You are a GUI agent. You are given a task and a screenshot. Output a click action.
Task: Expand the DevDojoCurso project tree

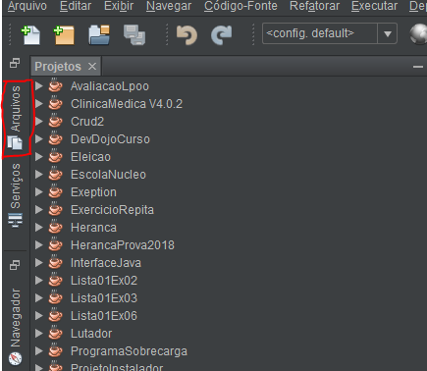[39, 139]
